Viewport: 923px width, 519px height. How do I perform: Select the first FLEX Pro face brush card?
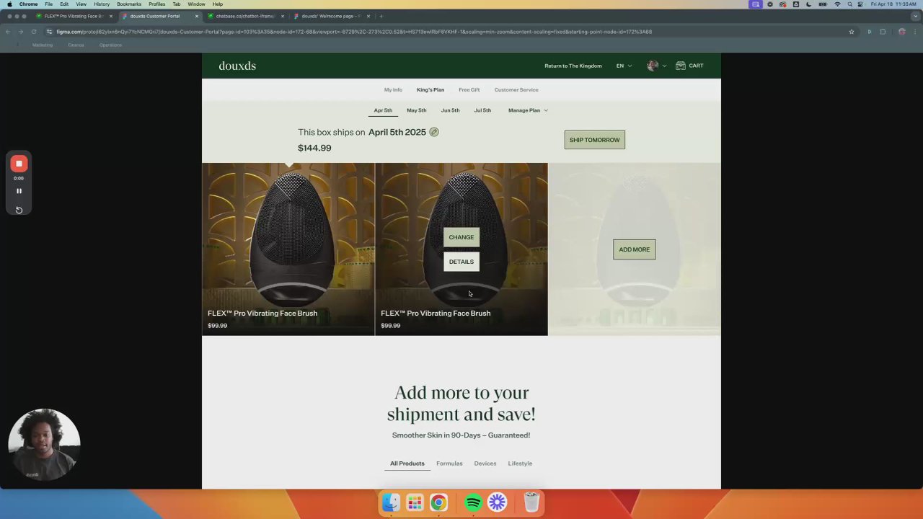[x=288, y=249]
